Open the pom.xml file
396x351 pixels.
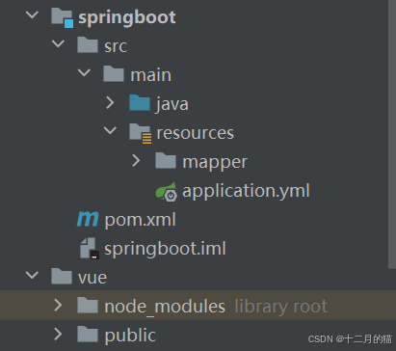[141, 221]
